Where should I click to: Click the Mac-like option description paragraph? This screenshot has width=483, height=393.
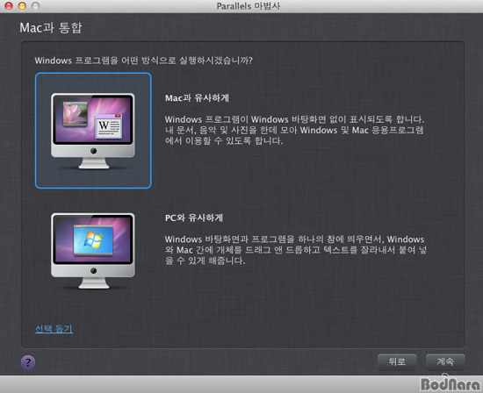295,130
